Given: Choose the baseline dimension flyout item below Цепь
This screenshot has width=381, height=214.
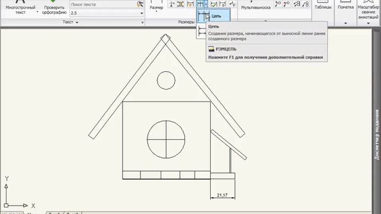Looking at the screenshot, I should tap(201, 31).
